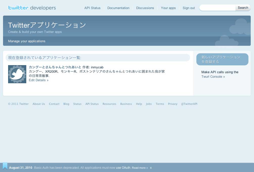Register a new application (新しいアプリケーションを登録する)
The image size is (254, 172).
(222, 59)
